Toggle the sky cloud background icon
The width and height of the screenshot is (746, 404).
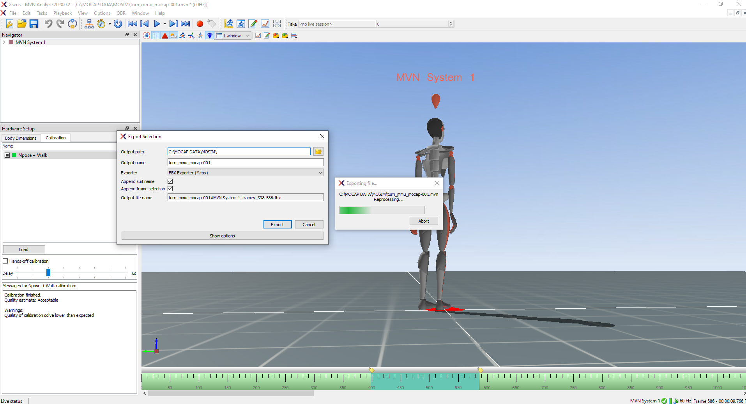coord(174,36)
